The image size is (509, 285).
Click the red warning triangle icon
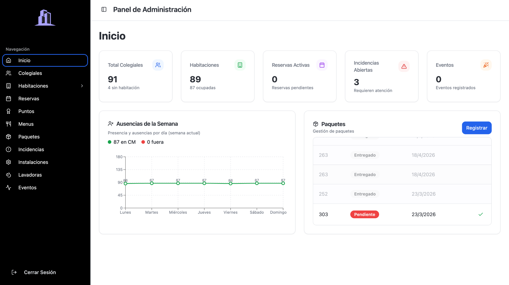404,66
